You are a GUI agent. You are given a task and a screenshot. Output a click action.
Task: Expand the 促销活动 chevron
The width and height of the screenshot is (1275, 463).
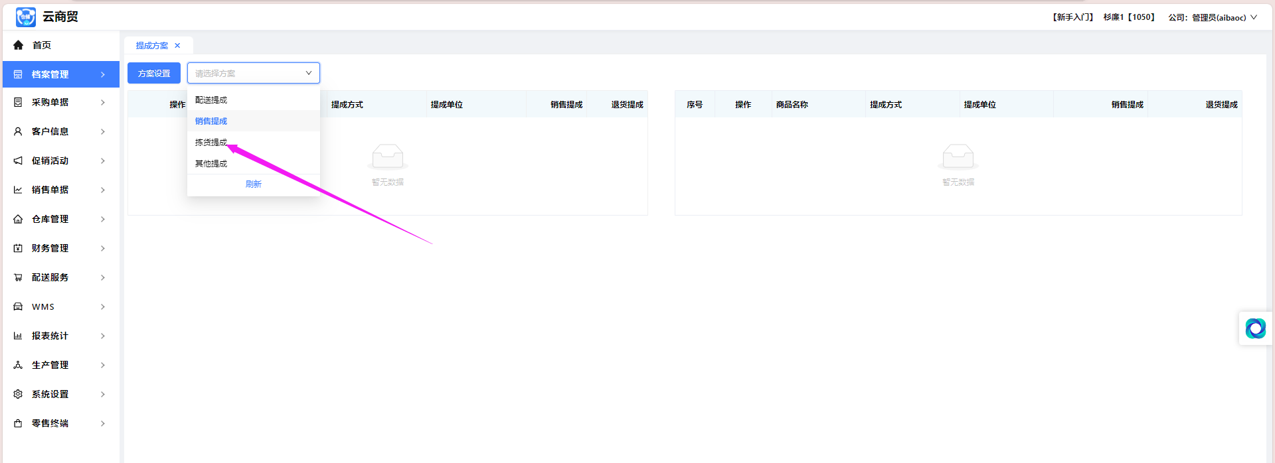click(x=103, y=161)
